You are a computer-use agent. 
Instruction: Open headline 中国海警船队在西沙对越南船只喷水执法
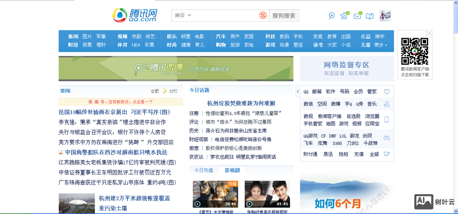(116, 152)
